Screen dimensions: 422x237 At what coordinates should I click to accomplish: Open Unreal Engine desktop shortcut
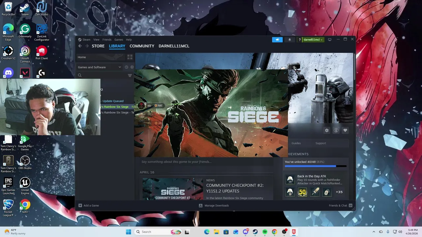pyautogui.click(x=25, y=186)
